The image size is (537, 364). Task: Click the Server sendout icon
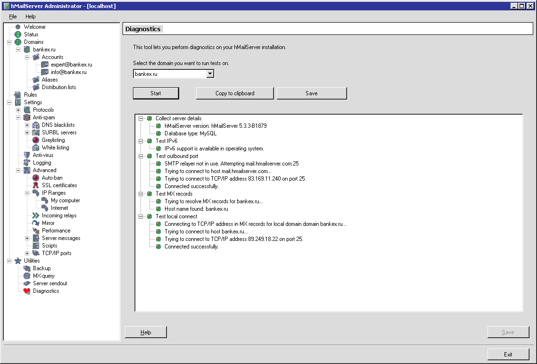click(27, 283)
